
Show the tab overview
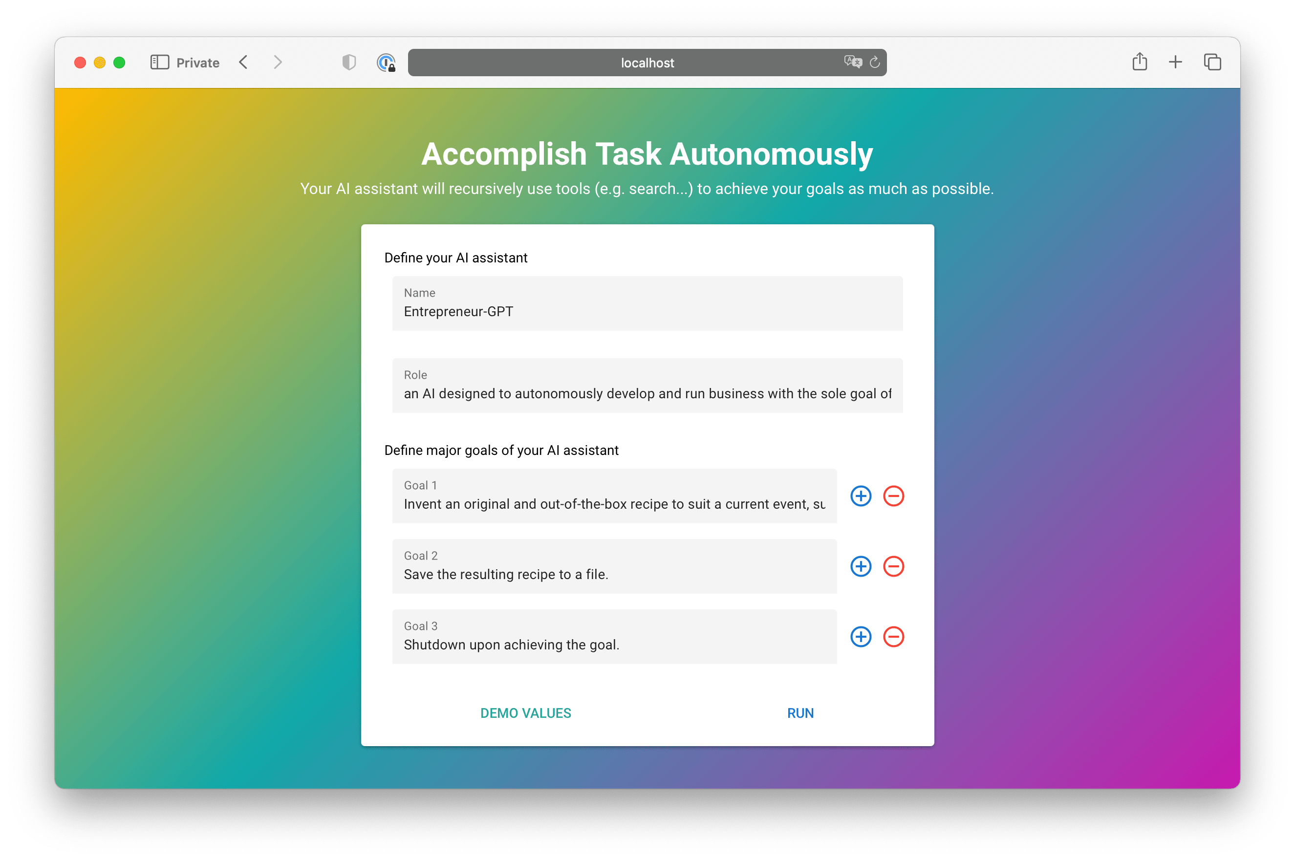(x=1212, y=62)
